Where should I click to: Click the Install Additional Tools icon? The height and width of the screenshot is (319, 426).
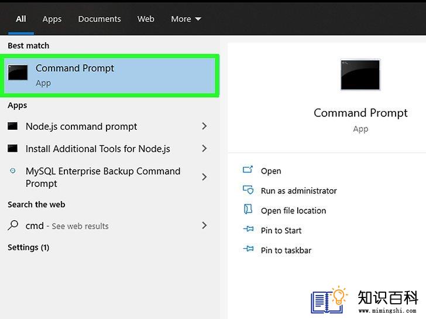12,148
